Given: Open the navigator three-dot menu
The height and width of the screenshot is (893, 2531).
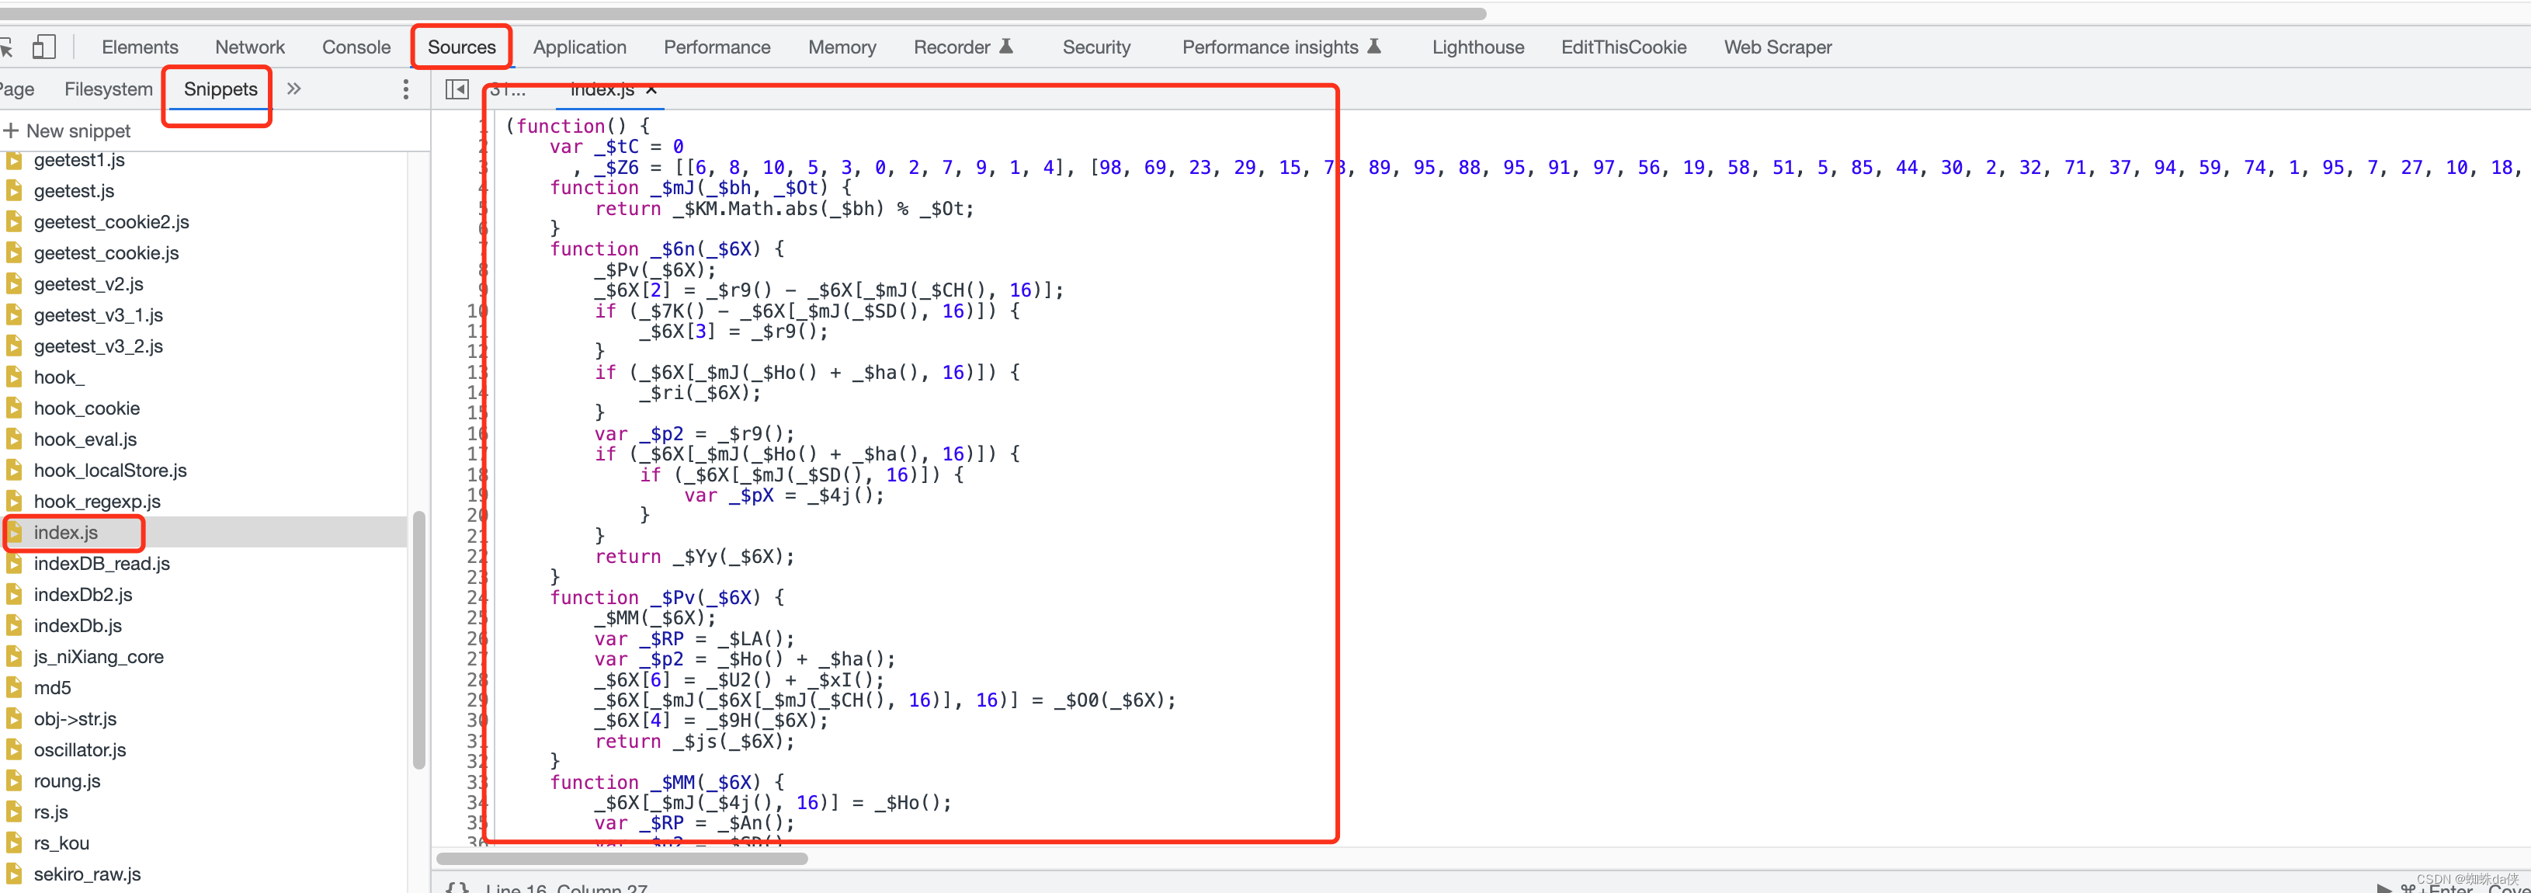Looking at the screenshot, I should pos(404,89).
